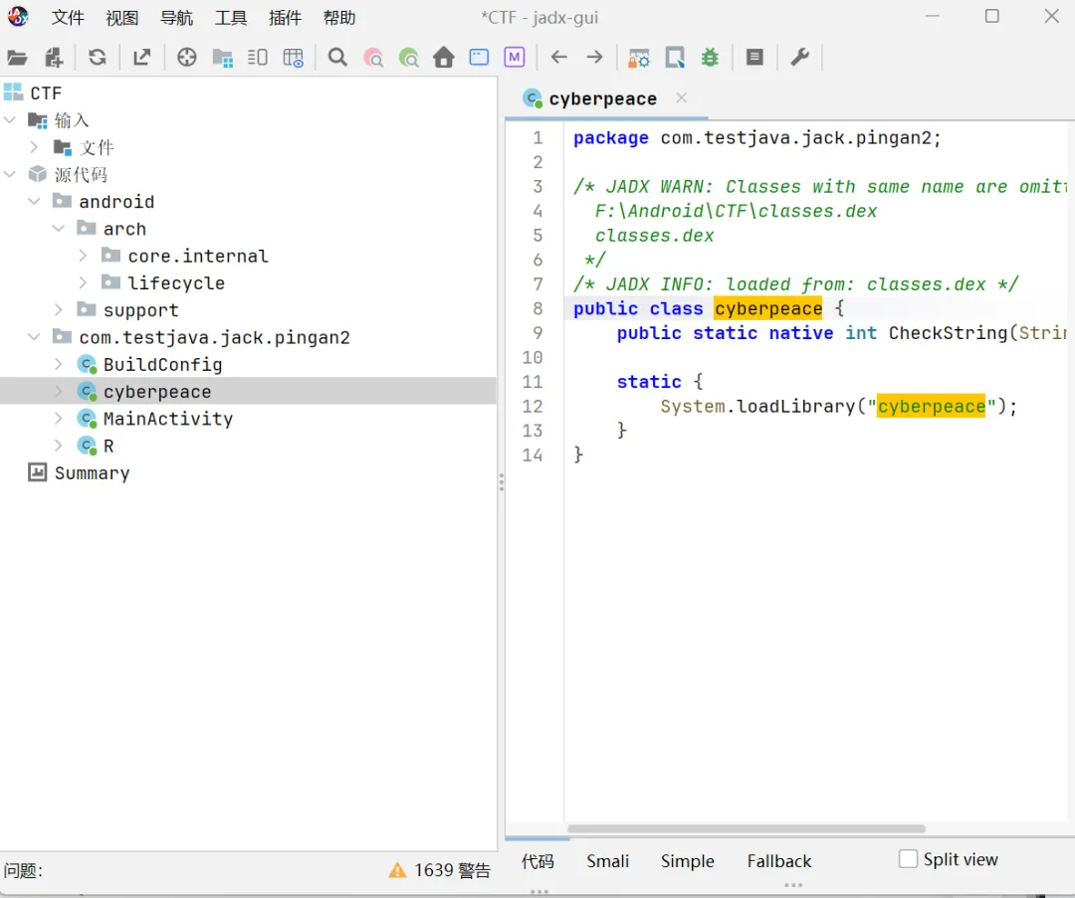Screen dimensions: 1075x898
Task: Click the 1639 警告 warnings indicator
Action: (440, 870)
